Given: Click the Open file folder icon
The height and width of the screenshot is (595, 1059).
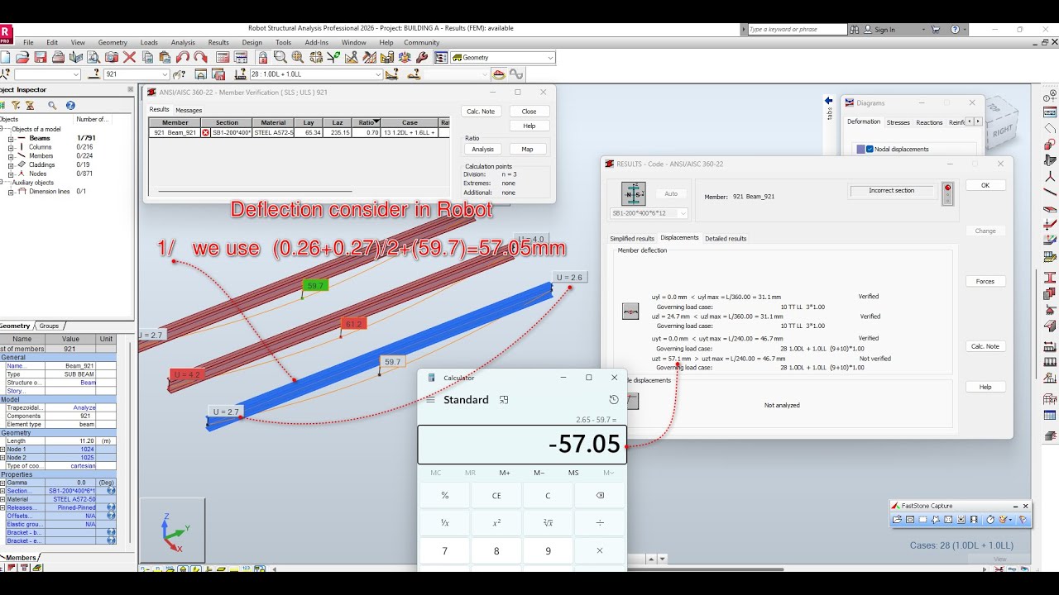Looking at the screenshot, I should point(23,58).
